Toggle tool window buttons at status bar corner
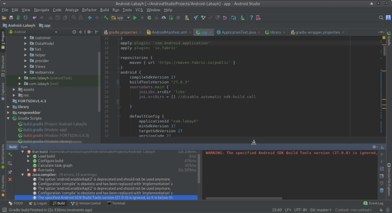Image resolution: width=392 pixels, height=213 pixels. pos(4,210)
